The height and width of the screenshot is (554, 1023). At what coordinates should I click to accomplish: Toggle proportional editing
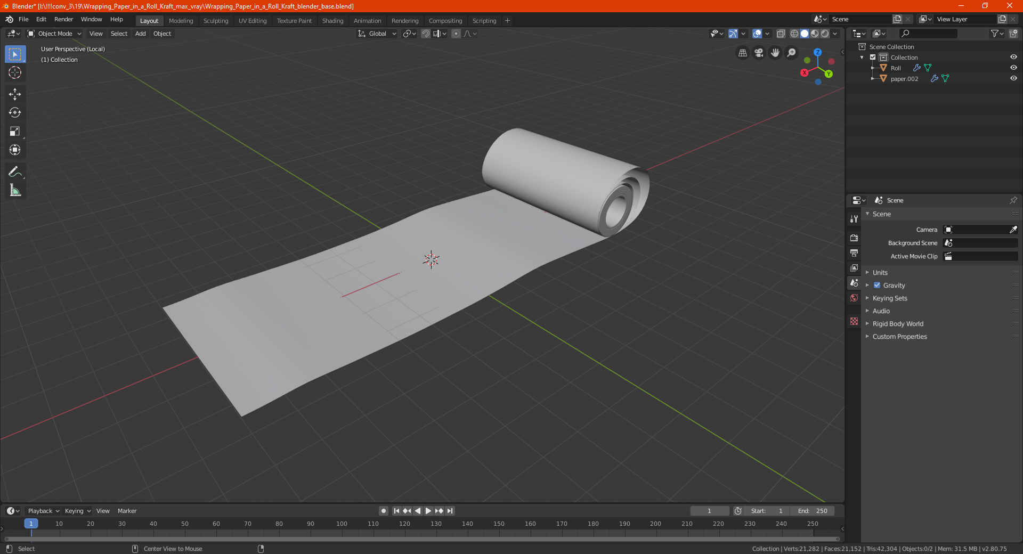[x=456, y=34]
